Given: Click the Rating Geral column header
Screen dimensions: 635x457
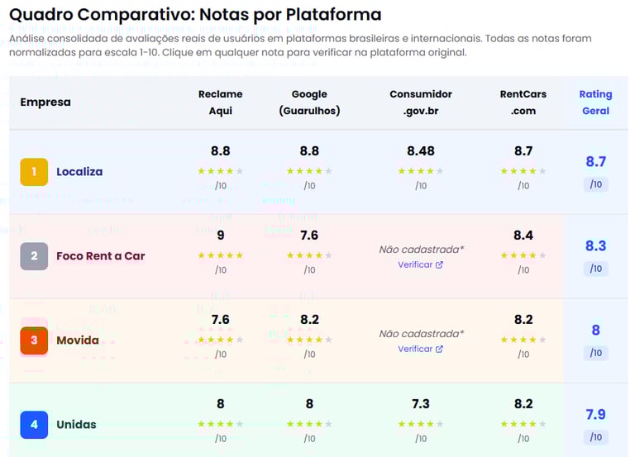Looking at the screenshot, I should pyautogui.click(x=595, y=102).
